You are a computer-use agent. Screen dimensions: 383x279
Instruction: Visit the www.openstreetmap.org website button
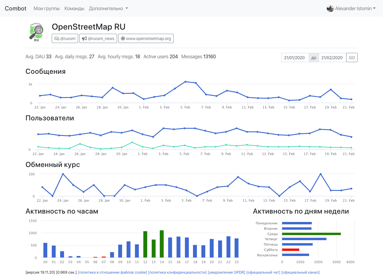click(146, 39)
